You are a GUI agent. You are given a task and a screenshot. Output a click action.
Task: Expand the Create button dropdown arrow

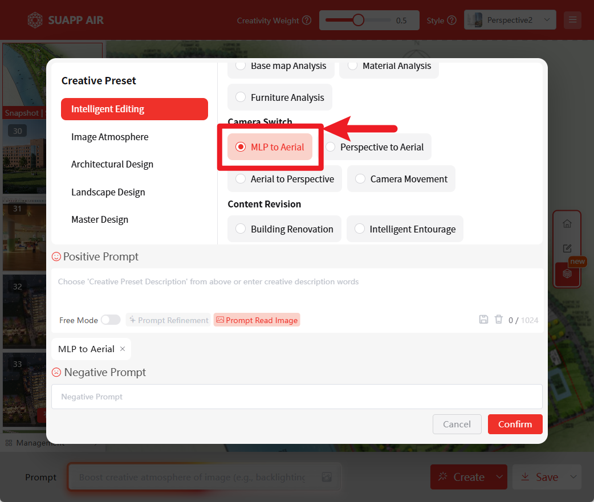click(499, 477)
